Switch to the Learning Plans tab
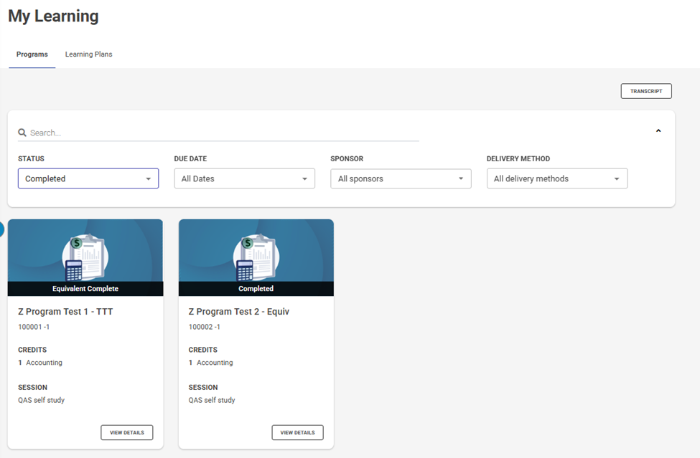The image size is (700, 458). point(88,54)
